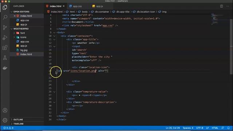Click div.app-title in the breadcrumb

click(123, 12)
